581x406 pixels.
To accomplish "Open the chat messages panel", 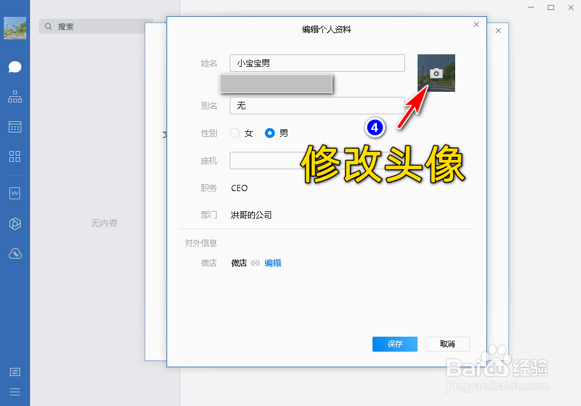I will click(15, 67).
